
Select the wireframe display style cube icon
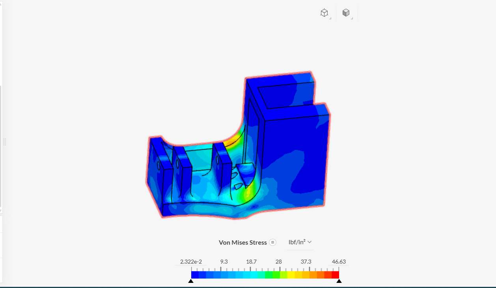324,13
